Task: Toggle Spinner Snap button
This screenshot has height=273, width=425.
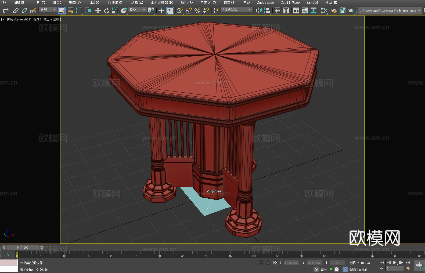Action: point(206,11)
